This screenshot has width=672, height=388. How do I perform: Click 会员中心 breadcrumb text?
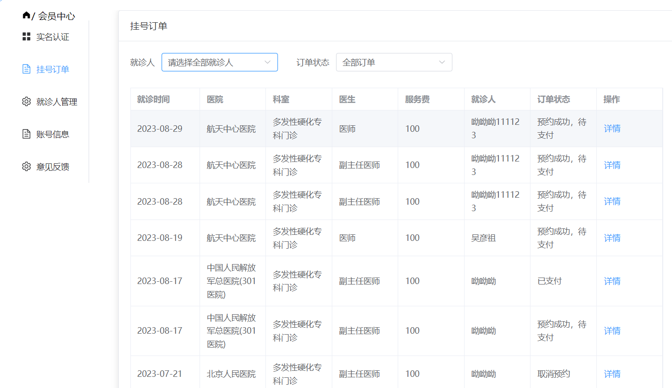tap(56, 16)
